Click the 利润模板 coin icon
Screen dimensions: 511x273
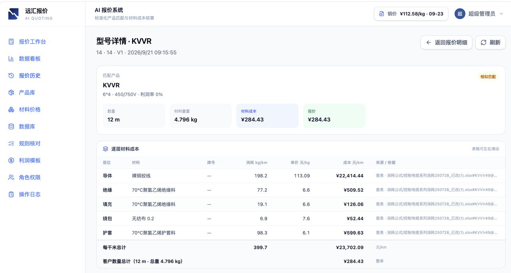point(11,161)
